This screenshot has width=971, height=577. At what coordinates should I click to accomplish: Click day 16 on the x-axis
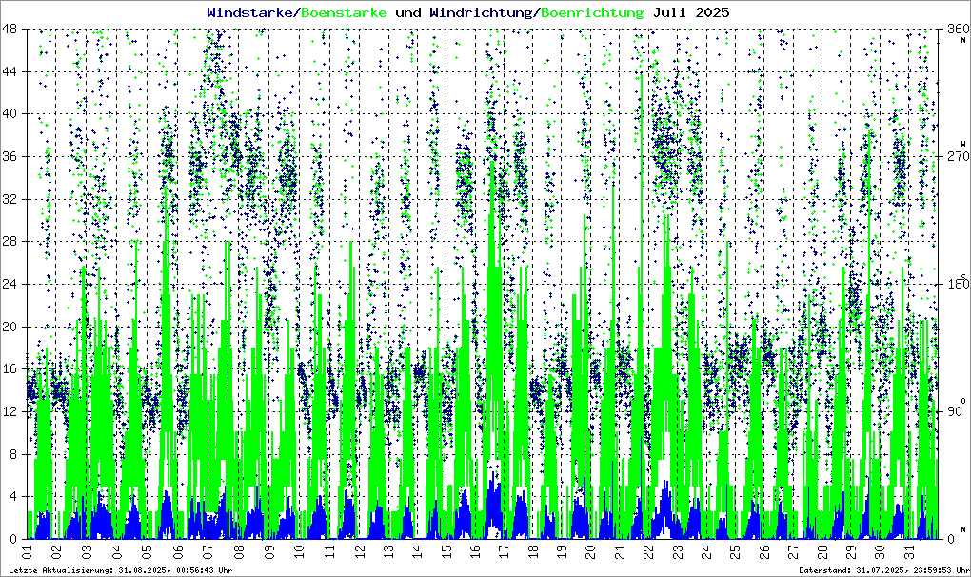(482, 551)
